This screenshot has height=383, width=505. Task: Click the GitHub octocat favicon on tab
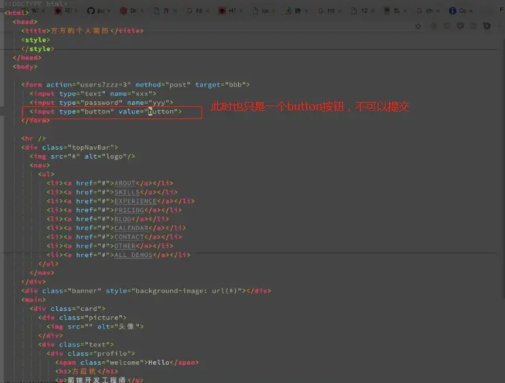tap(91, 11)
